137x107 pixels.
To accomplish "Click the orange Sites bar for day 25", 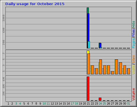I will 105,70.
